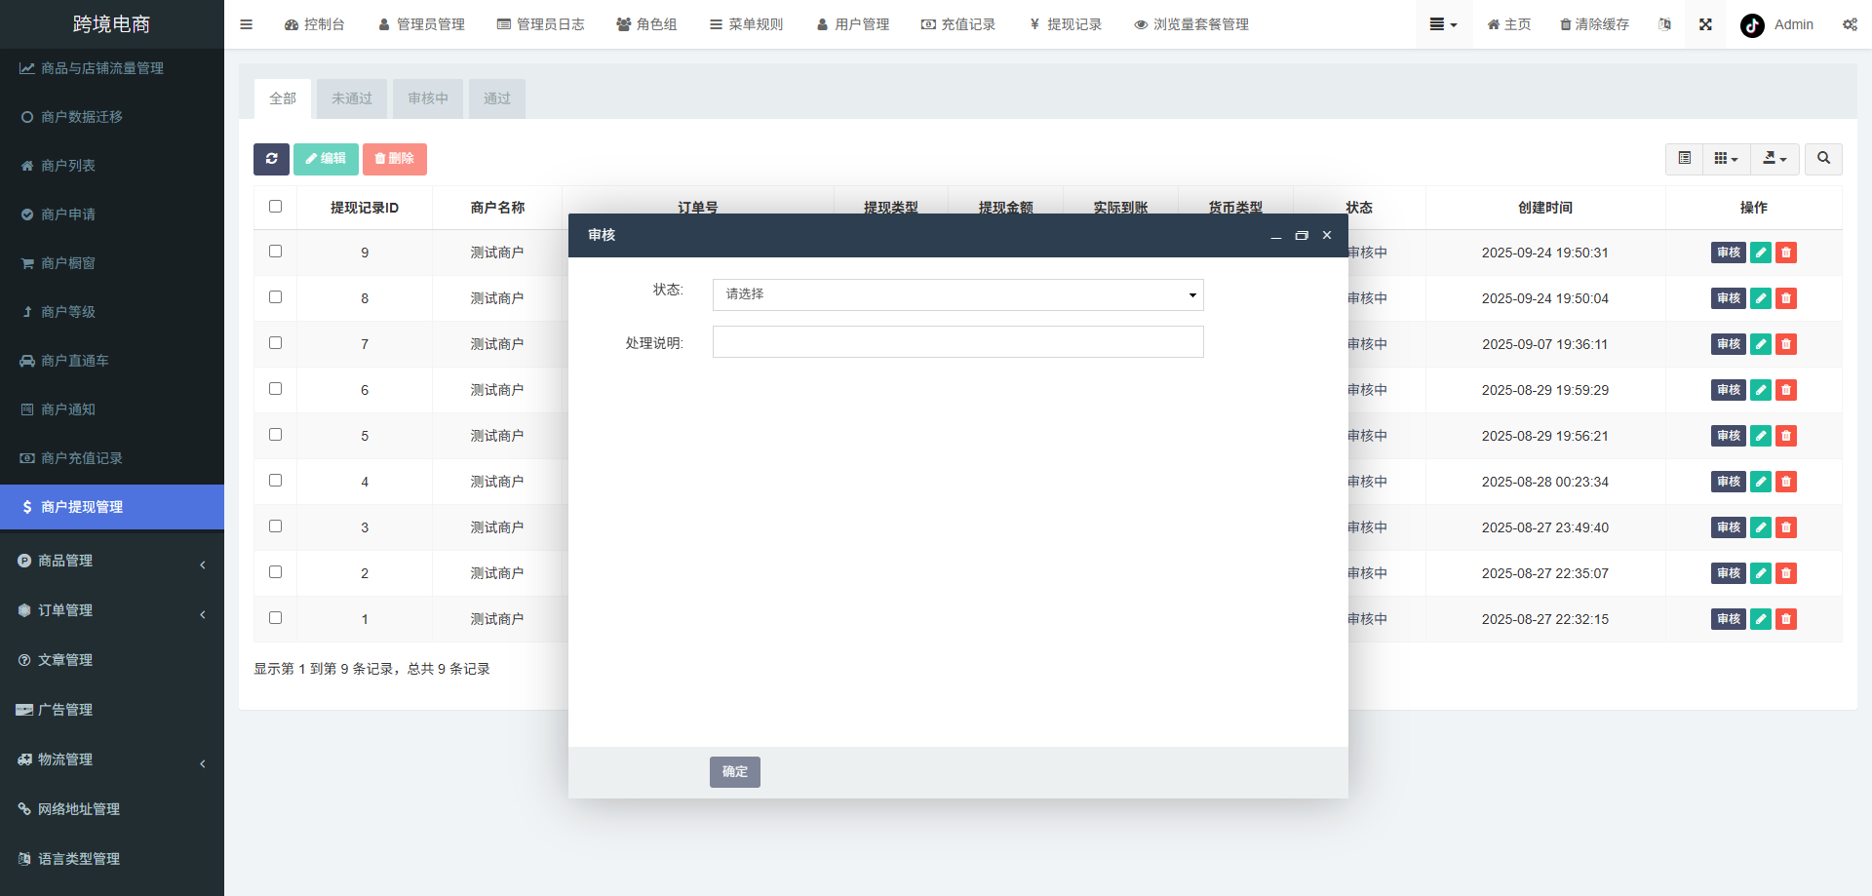
Task: Open the 商户提现管理 sidebar item
Action: coord(81,506)
